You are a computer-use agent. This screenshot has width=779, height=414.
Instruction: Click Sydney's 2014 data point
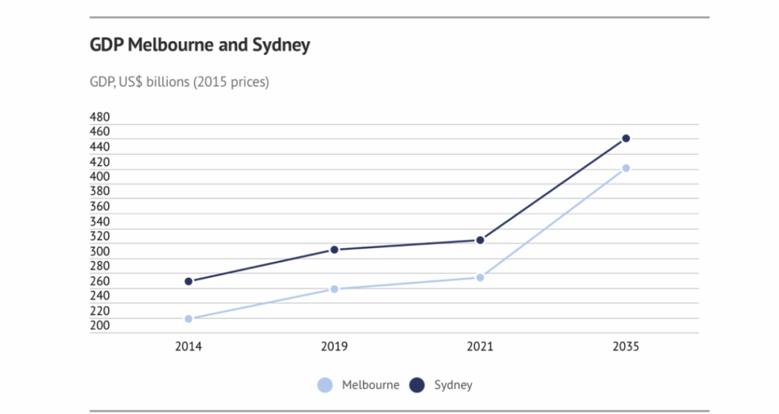coord(189,281)
